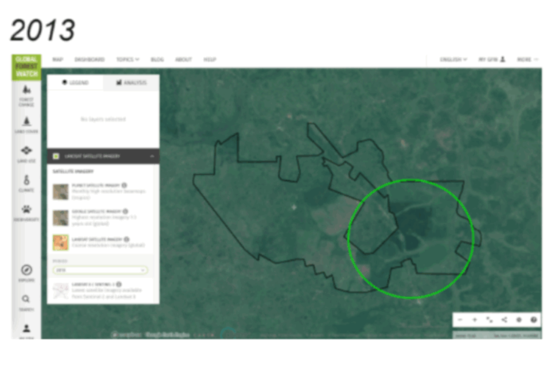Open the My GFW profile sidebar icon

pos(26,330)
